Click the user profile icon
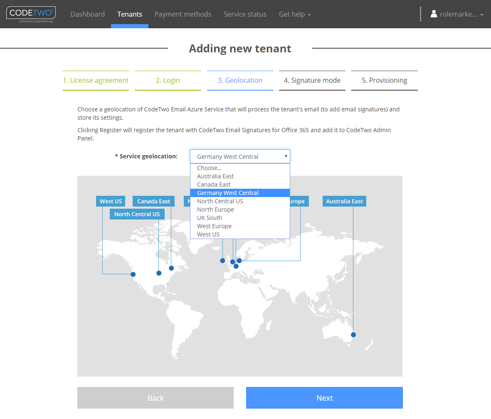Viewport: 491px width, 419px height. point(434,14)
